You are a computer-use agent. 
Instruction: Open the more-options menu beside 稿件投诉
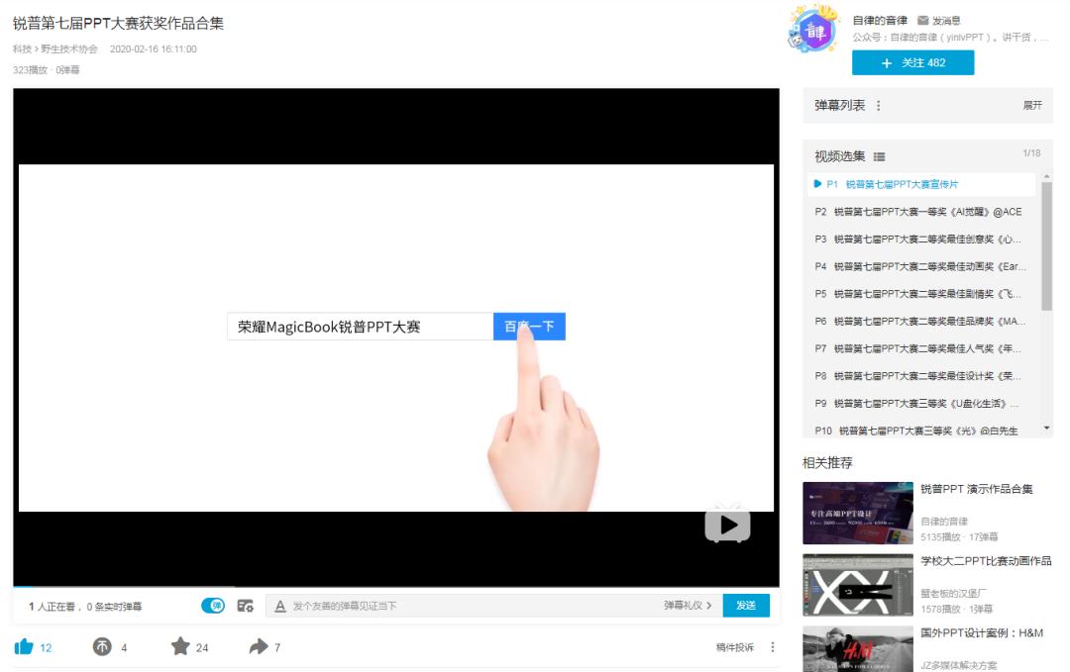click(772, 646)
